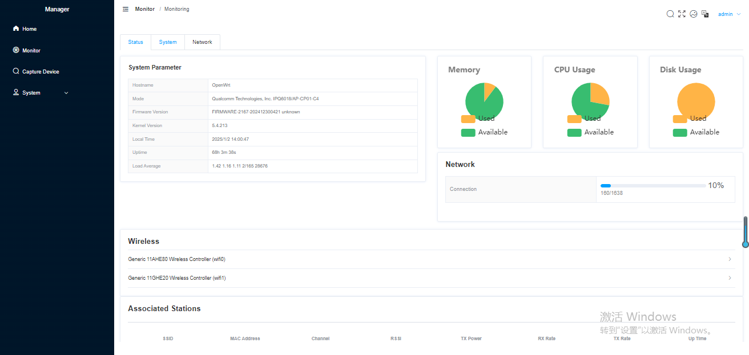Click the Manager title in the sidebar
The height and width of the screenshot is (355, 749).
[57, 9]
